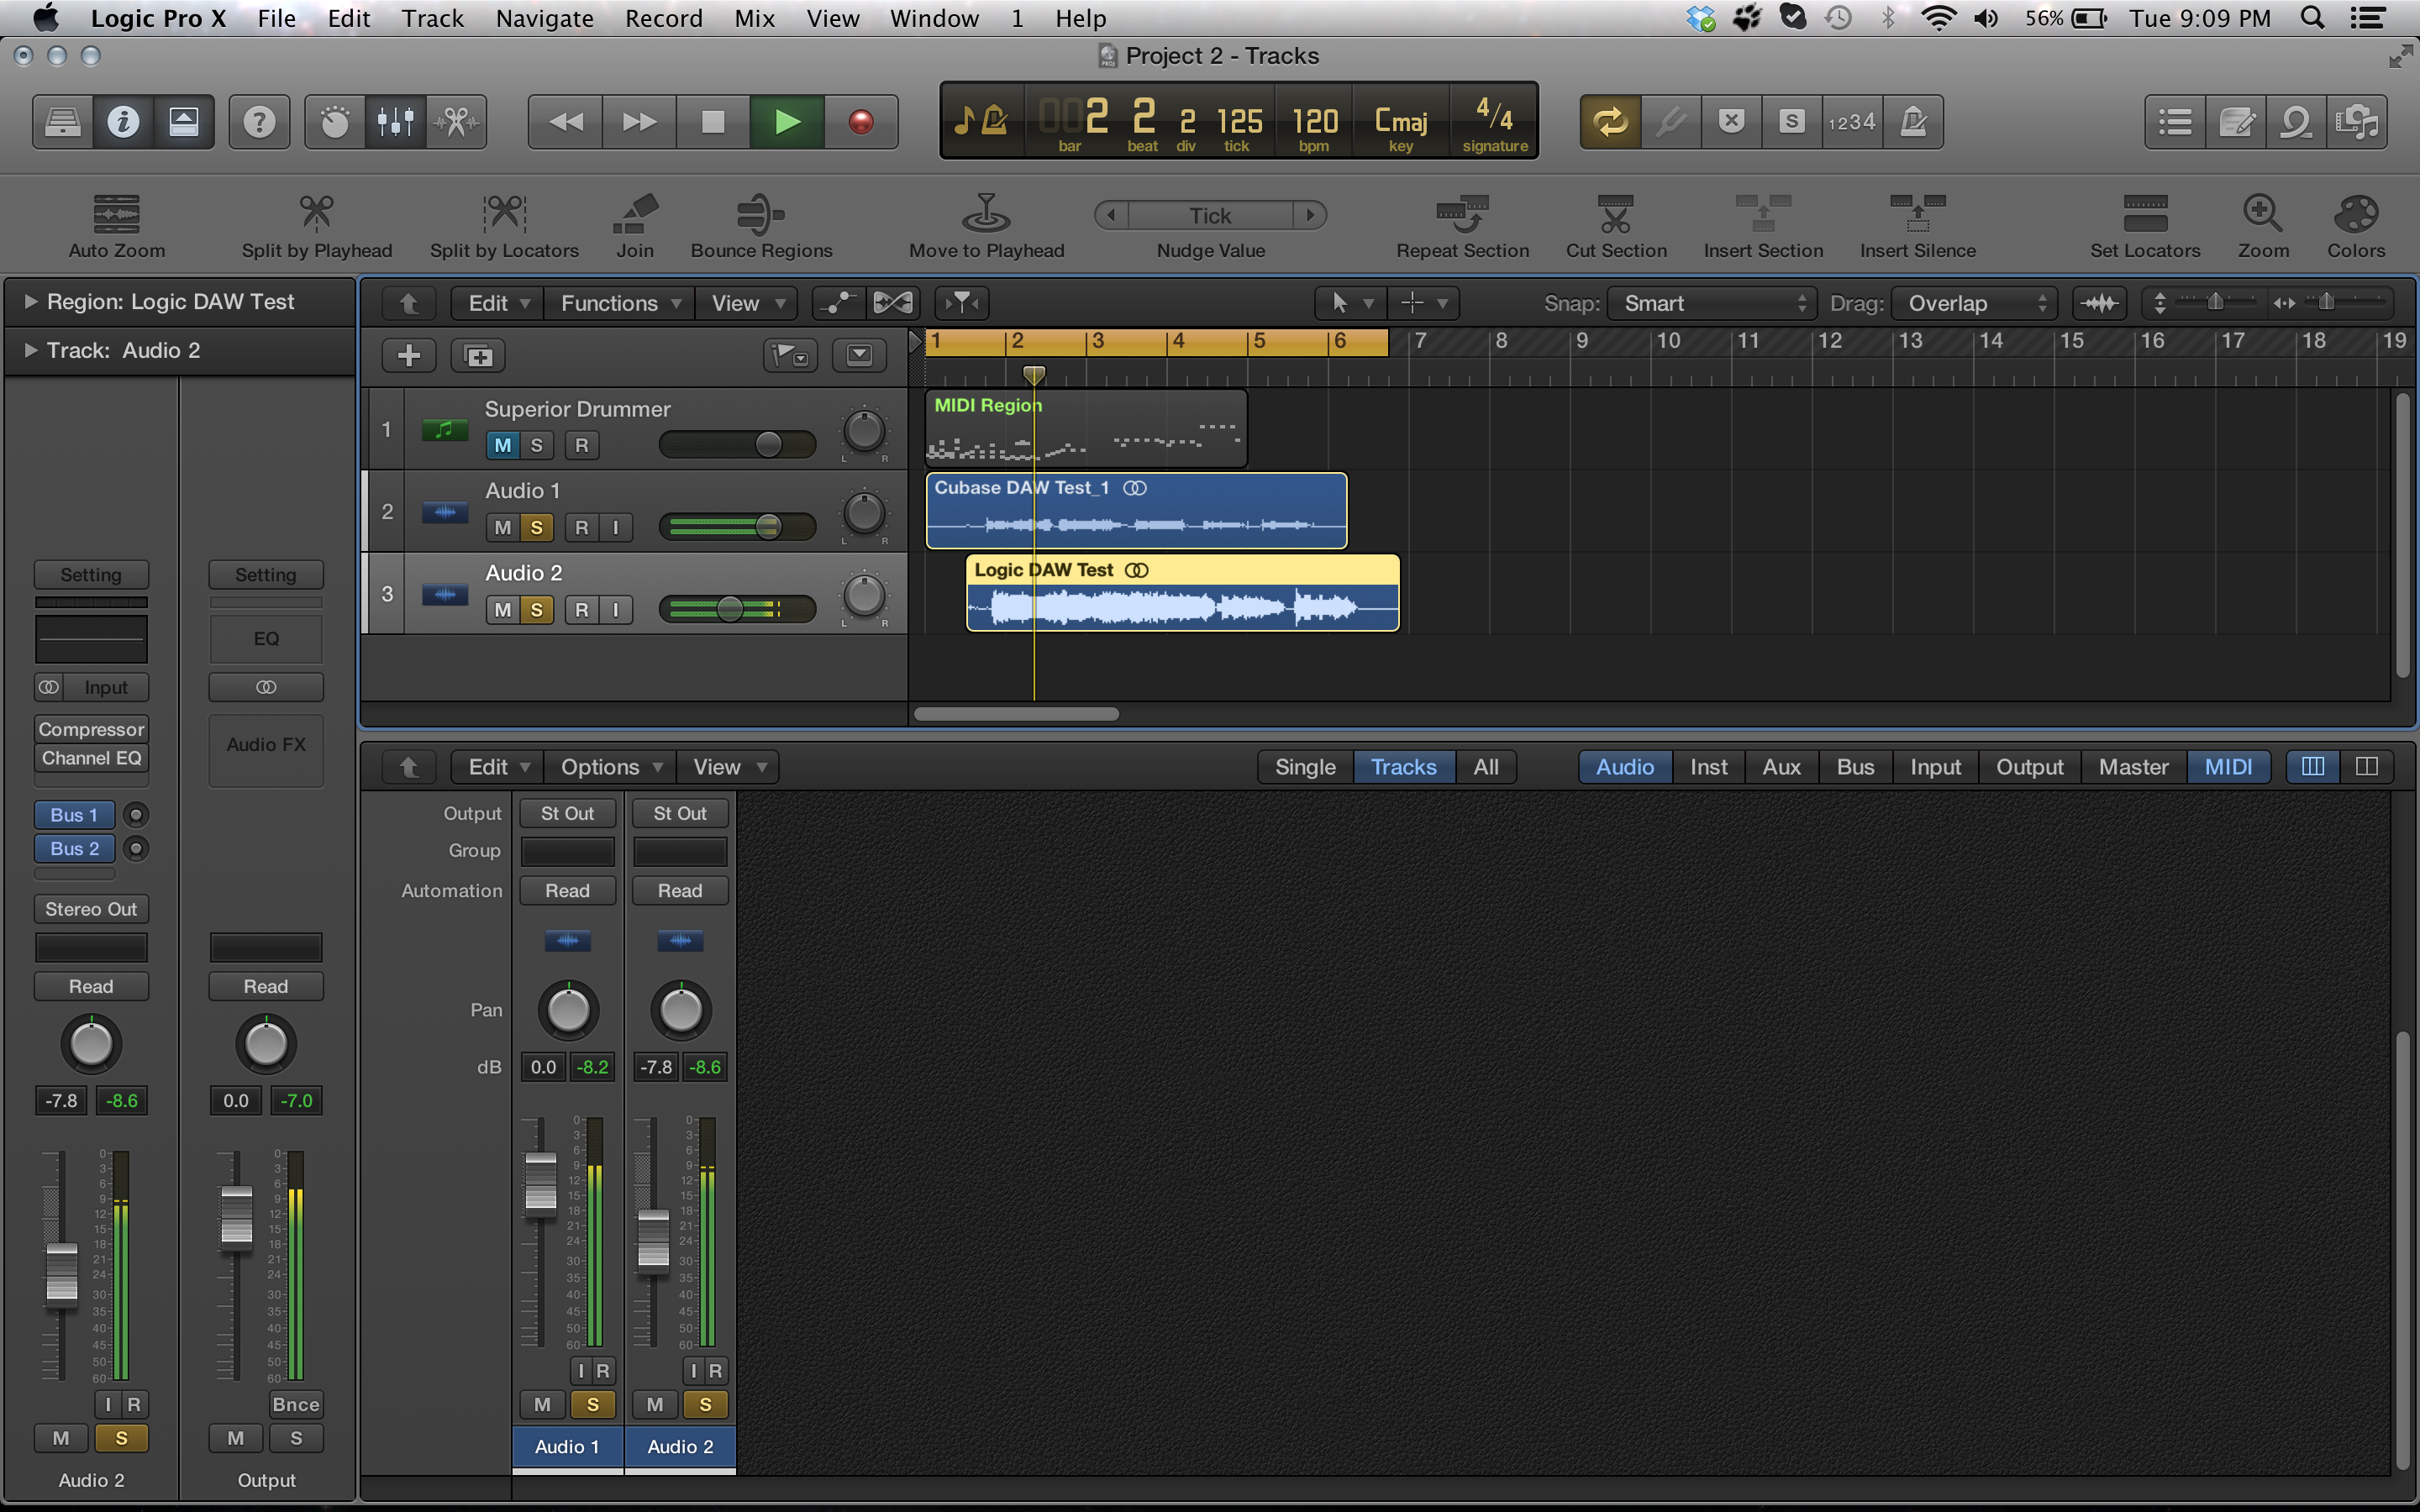Add a new track with plus button
Image resolution: width=2420 pixels, height=1512 pixels.
point(409,355)
